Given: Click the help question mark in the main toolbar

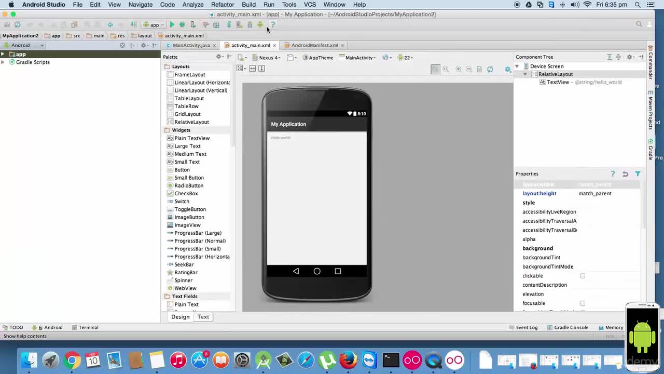Looking at the screenshot, I should [273, 24].
